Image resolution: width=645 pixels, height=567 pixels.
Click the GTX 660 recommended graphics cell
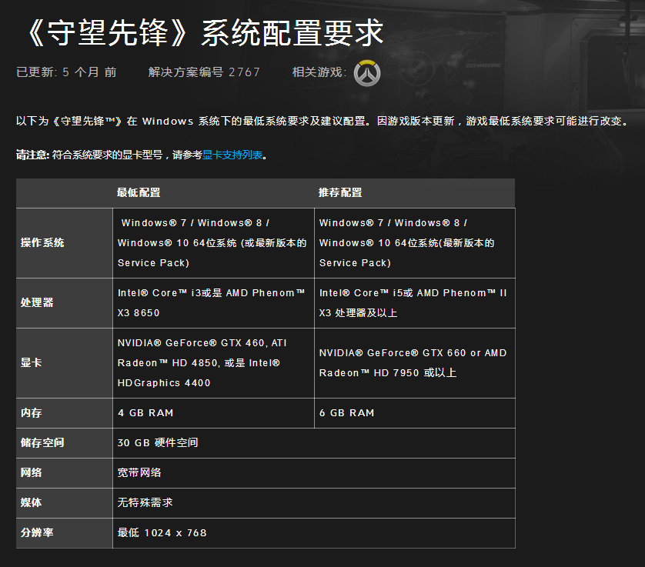coord(415,363)
